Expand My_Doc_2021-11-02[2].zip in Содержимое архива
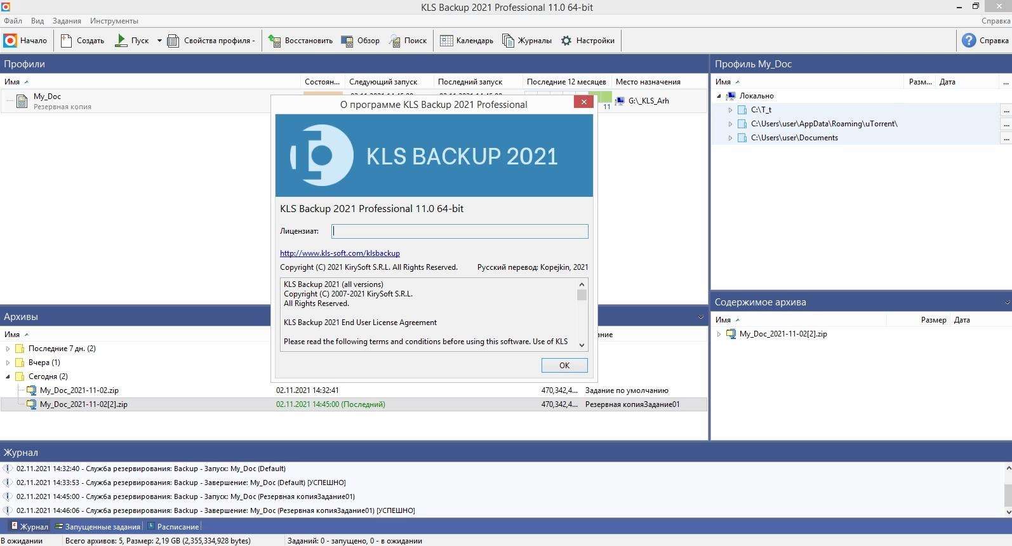The width and height of the screenshot is (1012, 546). 719,334
